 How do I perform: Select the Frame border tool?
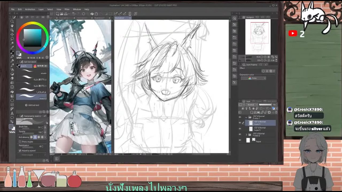tap(12, 105)
